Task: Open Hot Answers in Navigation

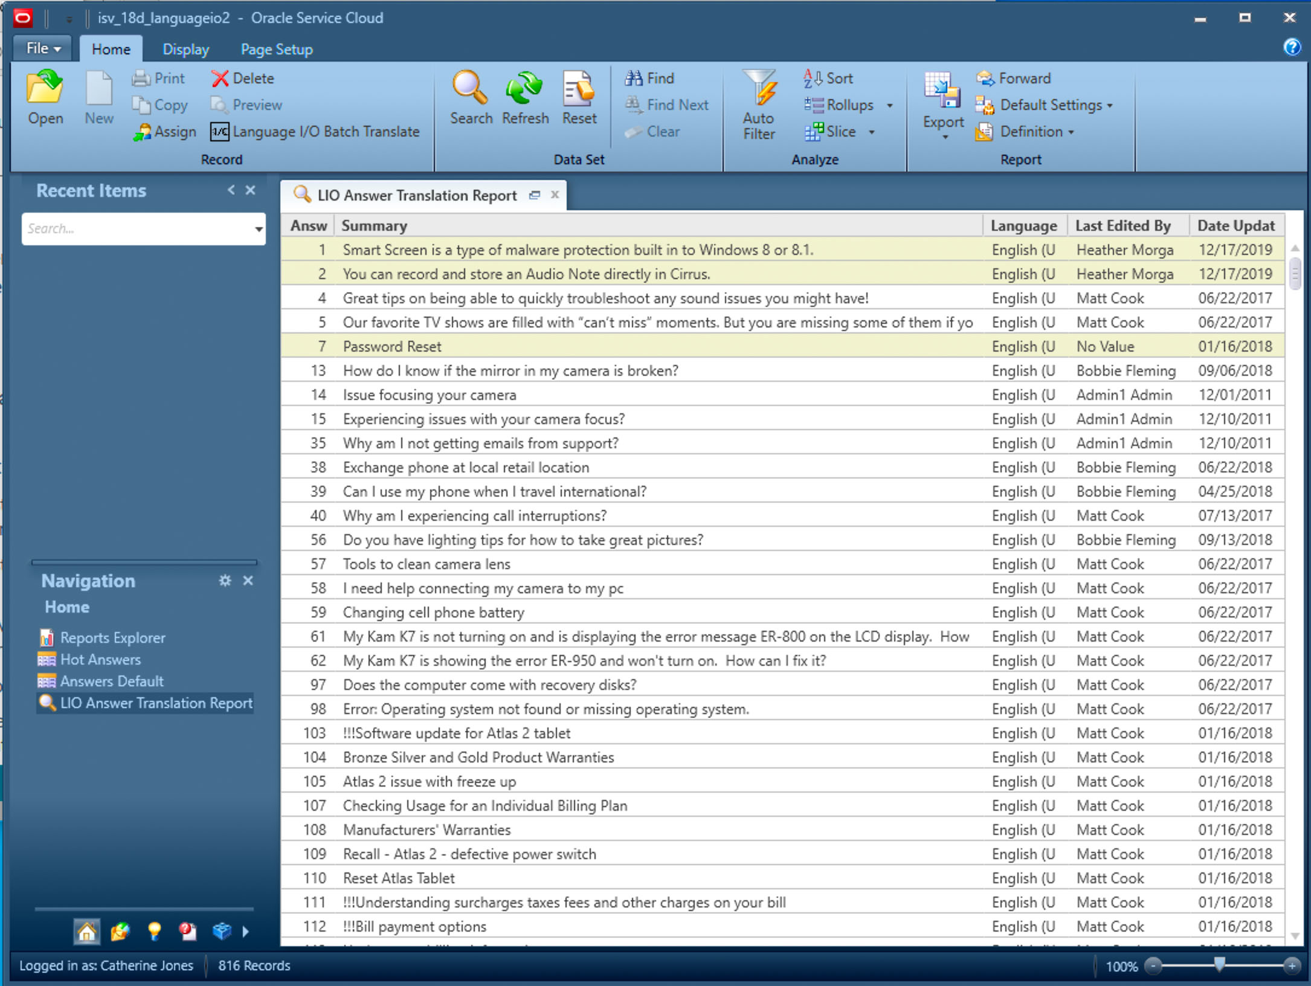Action: click(89, 659)
